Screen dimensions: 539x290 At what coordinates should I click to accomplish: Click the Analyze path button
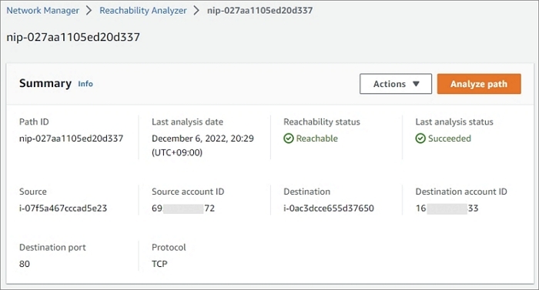point(479,84)
